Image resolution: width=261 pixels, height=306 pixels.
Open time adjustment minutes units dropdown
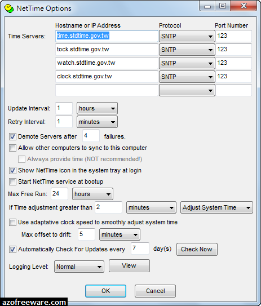151,207
